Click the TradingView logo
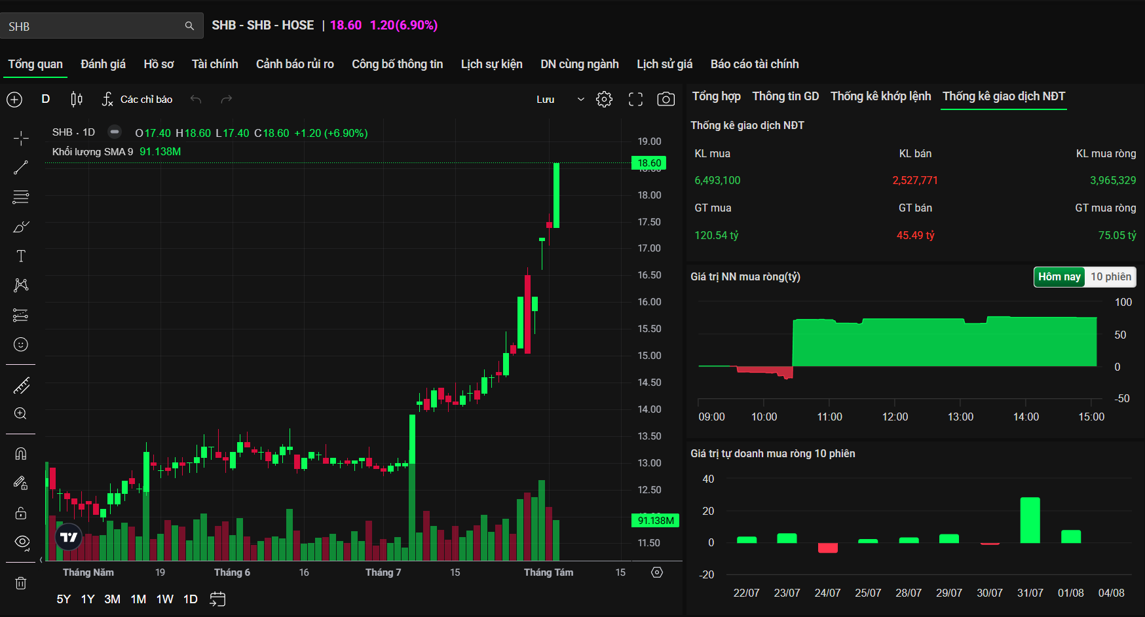 point(69,538)
